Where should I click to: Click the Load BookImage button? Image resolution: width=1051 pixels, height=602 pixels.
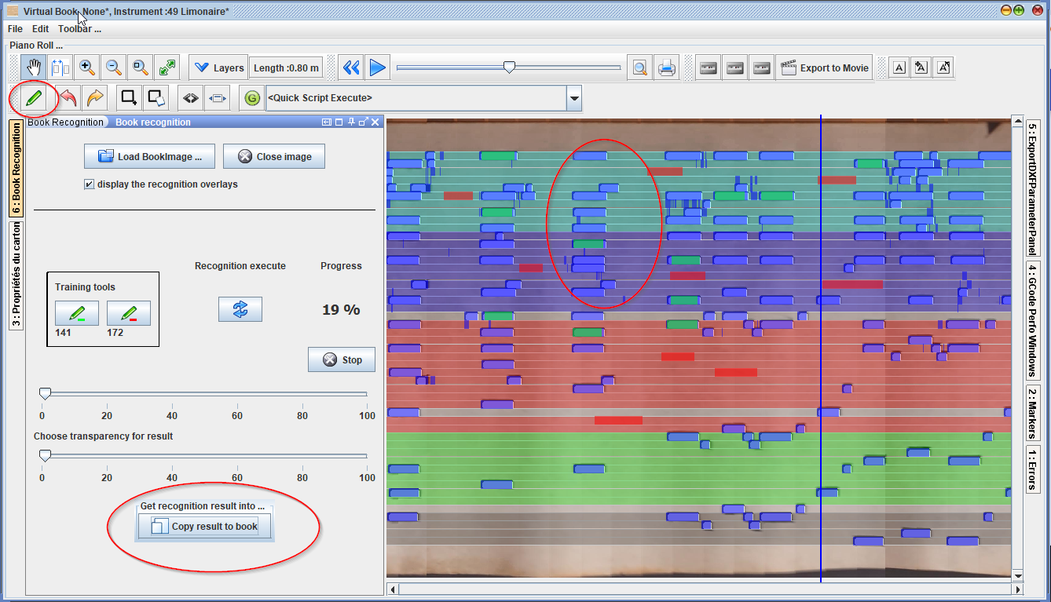click(148, 156)
